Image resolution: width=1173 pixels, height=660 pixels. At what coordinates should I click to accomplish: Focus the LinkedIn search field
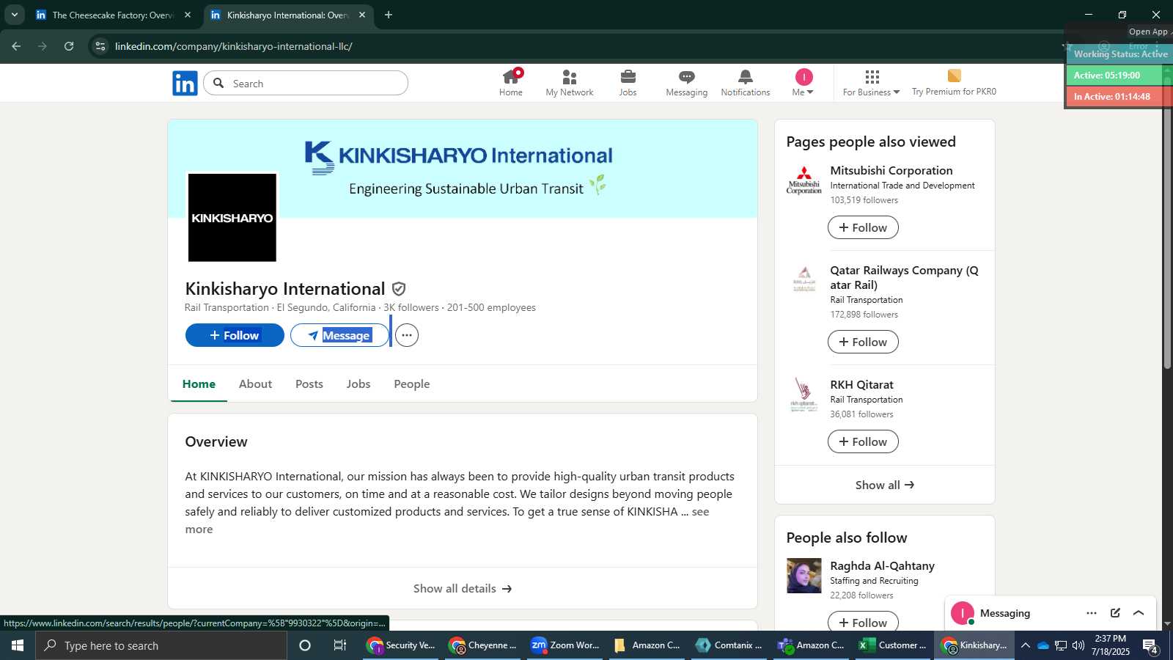306,84
